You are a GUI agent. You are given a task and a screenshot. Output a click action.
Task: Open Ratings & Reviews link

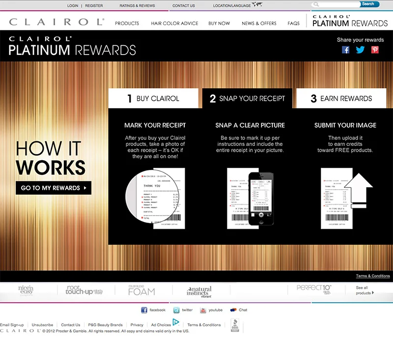(137, 5)
